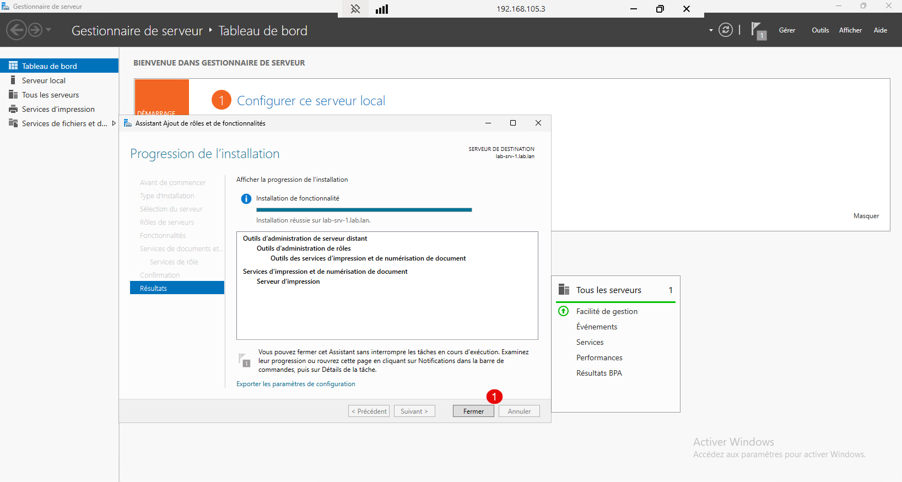Open the dropdown arrow beside refresh
The height and width of the screenshot is (482, 902).
click(x=711, y=30)
